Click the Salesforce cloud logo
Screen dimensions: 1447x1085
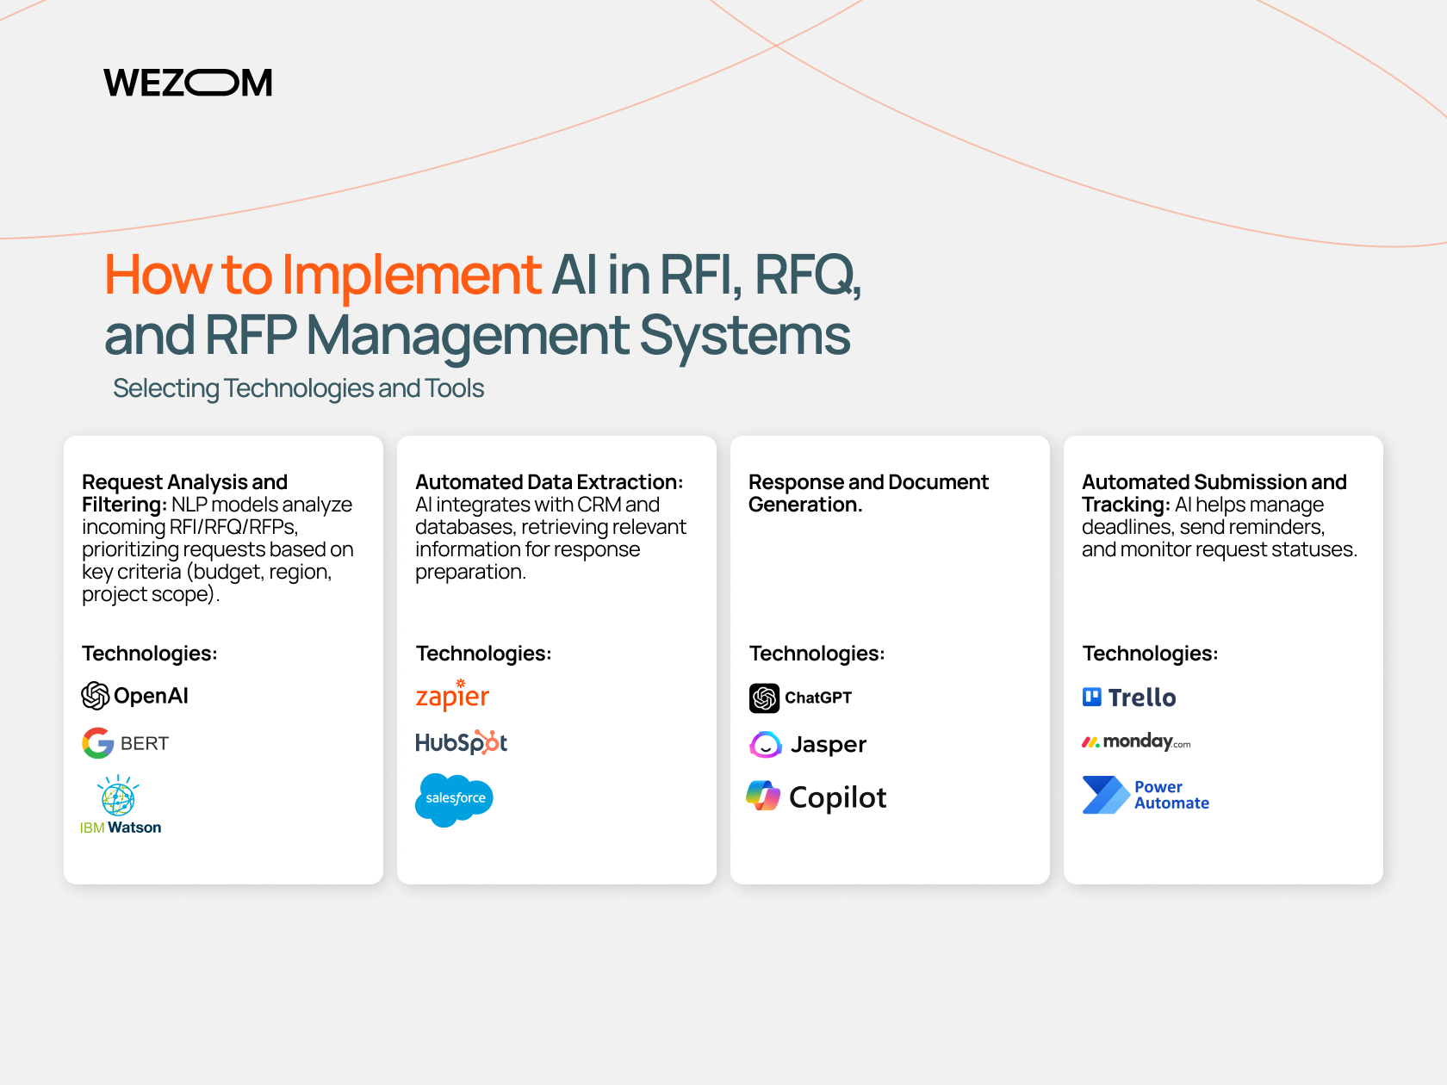(454, 800)
